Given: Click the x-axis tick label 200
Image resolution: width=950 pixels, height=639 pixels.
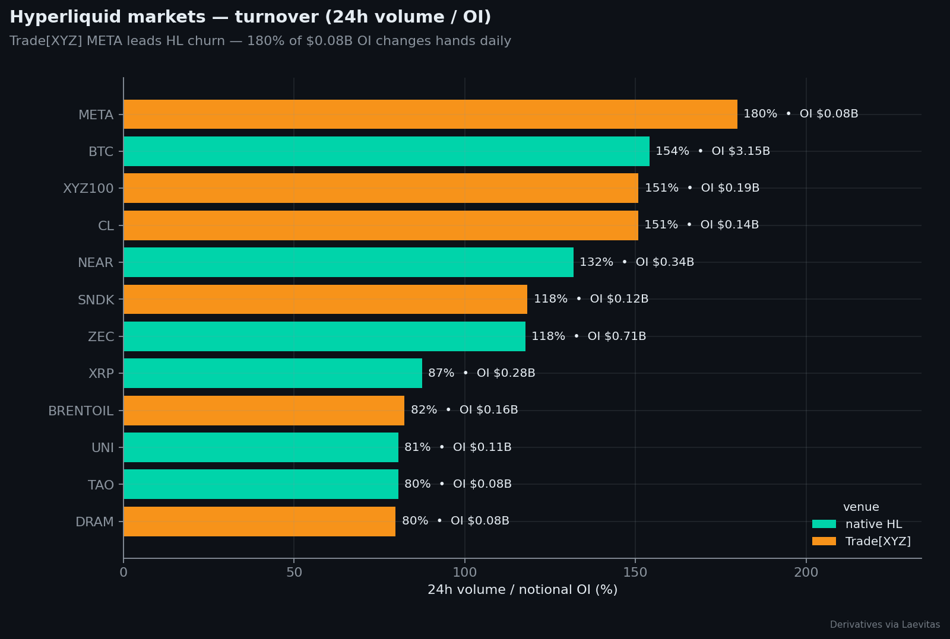Looking at the screenshot, I should (806, 573).
